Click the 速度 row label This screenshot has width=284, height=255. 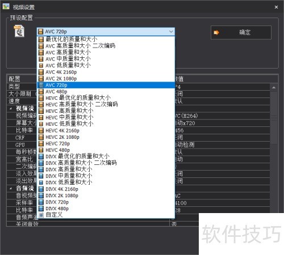pos(14,101)
